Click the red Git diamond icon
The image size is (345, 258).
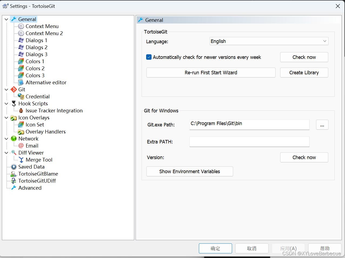14,89
